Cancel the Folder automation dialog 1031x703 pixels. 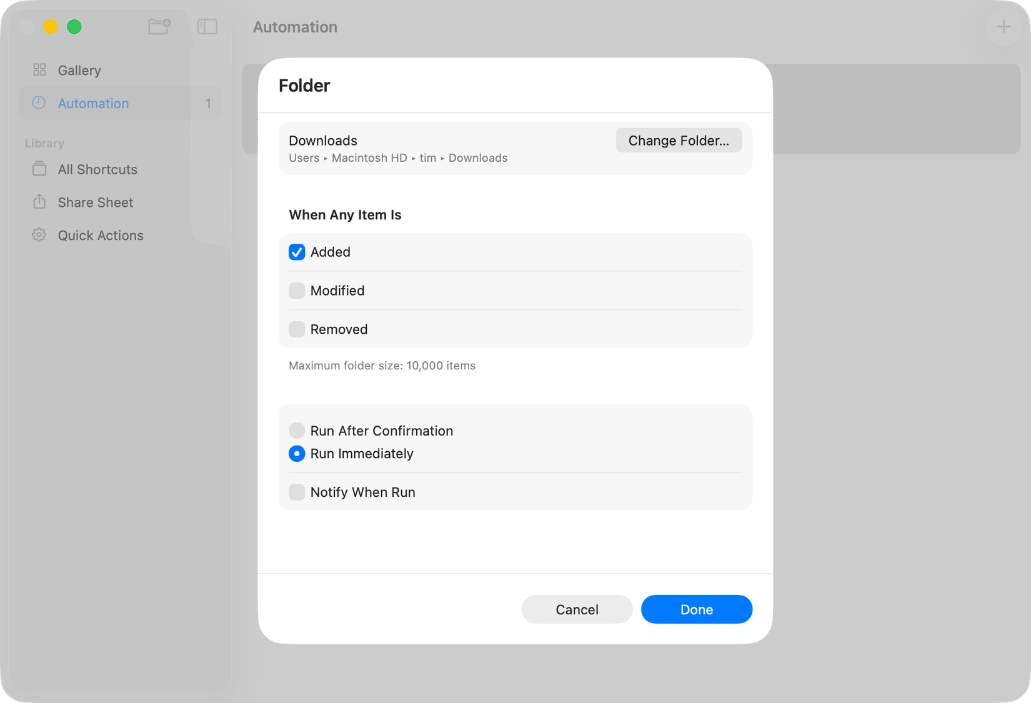coord(577,609)
